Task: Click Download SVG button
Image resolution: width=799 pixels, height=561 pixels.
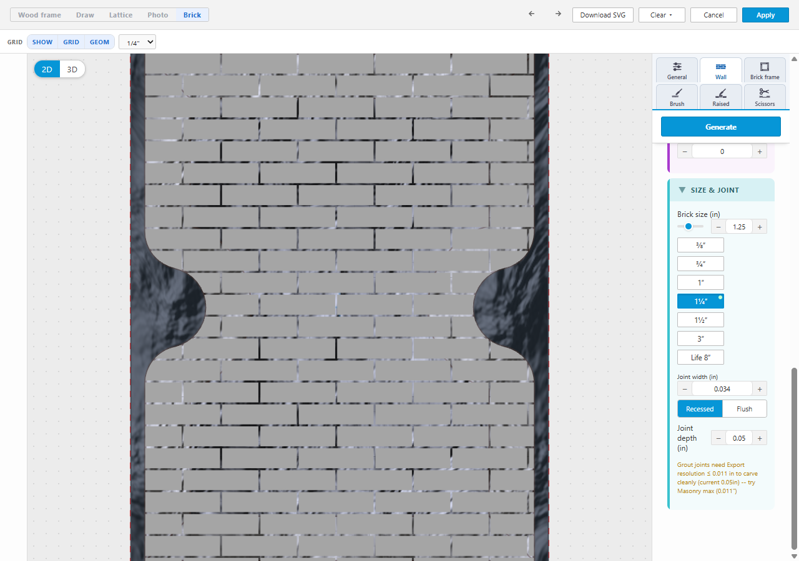Action: 603,15
